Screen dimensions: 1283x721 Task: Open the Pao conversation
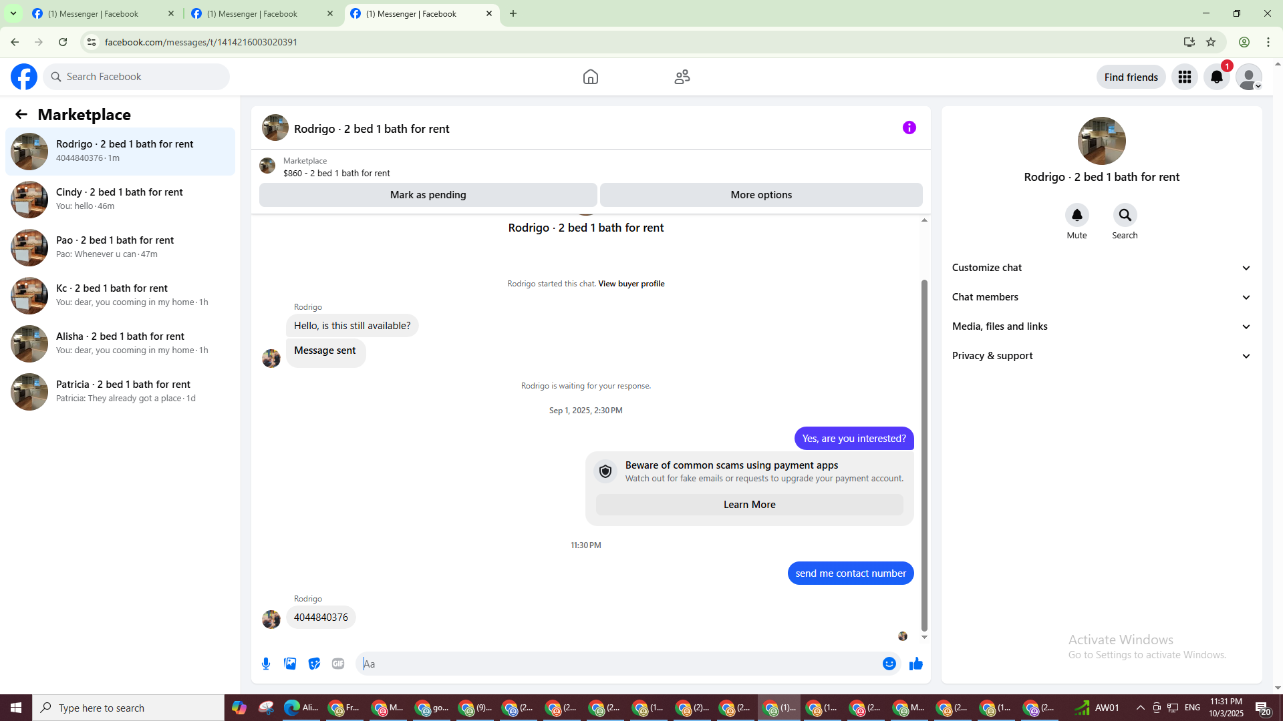pos(120,247)
